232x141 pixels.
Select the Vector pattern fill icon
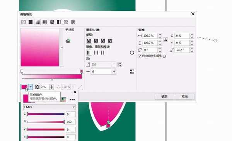coord(45,22)
